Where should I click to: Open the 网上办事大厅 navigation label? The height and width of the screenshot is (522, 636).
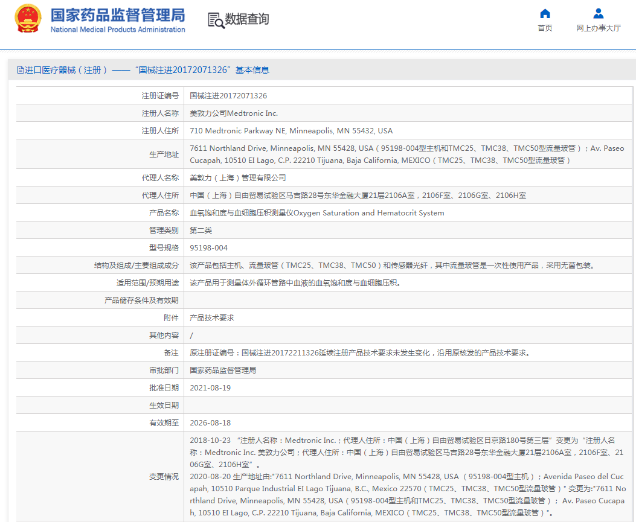click(x=598, y=28)
